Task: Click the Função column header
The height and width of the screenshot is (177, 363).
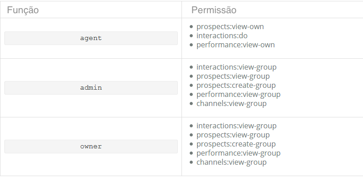Action: 23,10
